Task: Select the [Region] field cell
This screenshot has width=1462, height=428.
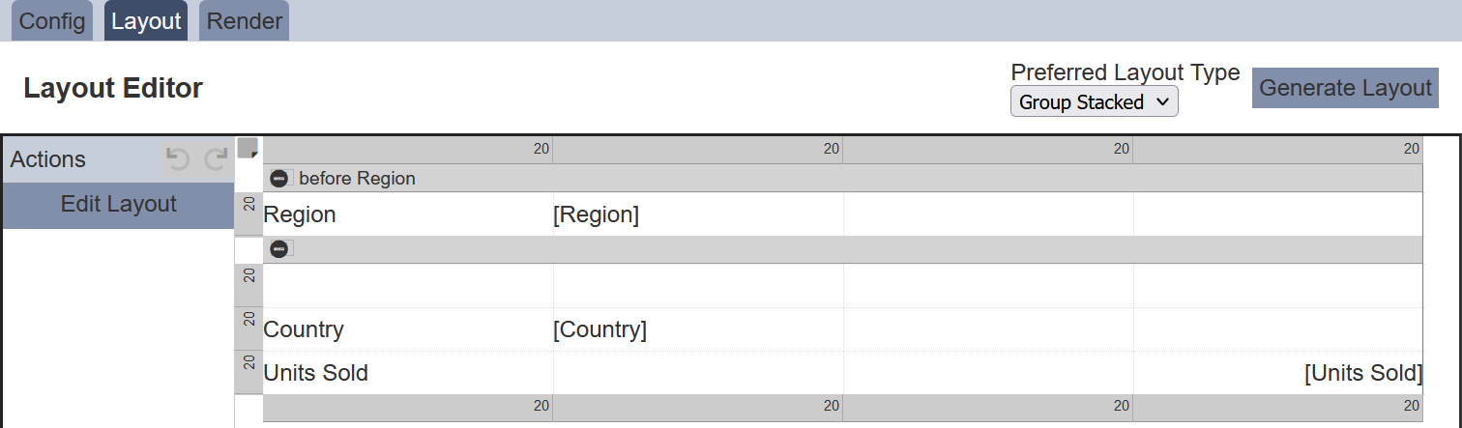Action: click(697, 214)
